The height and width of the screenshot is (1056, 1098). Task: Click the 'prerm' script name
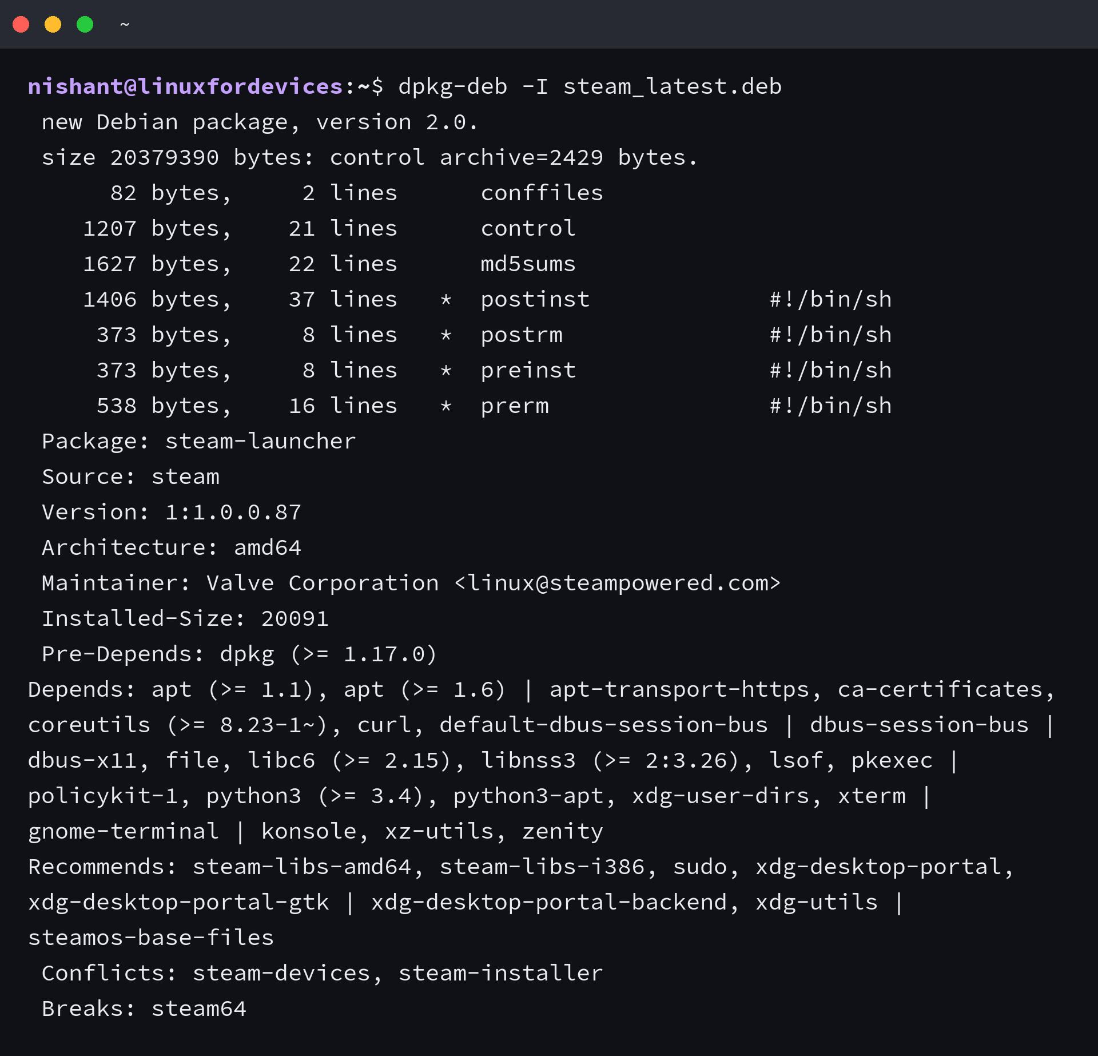(515, 406)
